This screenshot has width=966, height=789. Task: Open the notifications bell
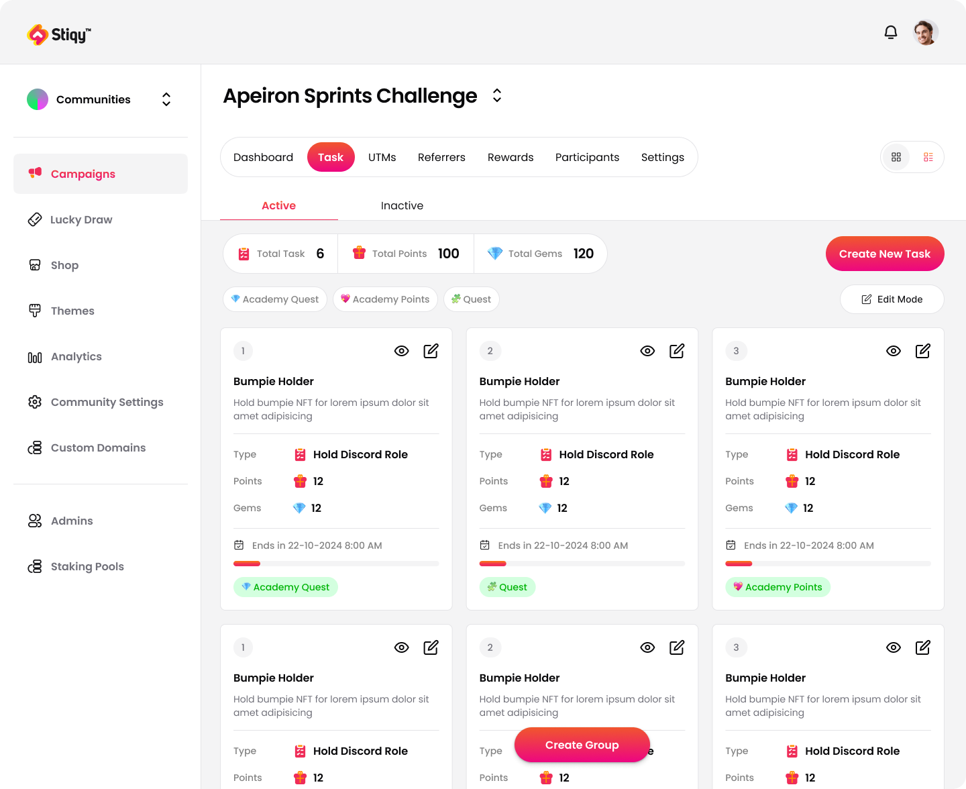coord(891,32)
